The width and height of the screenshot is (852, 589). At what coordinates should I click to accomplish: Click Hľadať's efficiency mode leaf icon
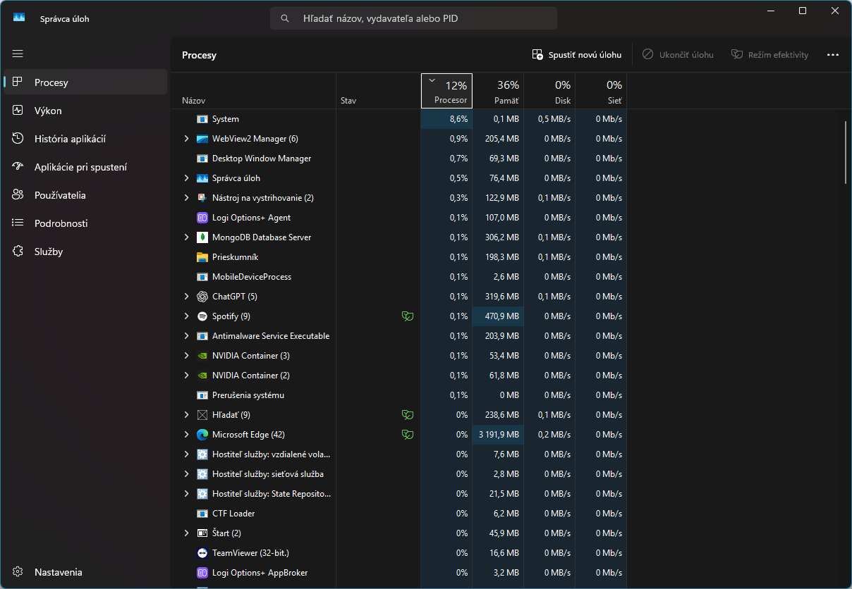click(x=408, y=415)
